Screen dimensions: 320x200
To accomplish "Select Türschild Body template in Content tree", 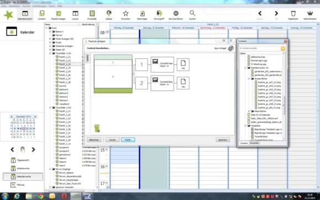I will (261, 137).
